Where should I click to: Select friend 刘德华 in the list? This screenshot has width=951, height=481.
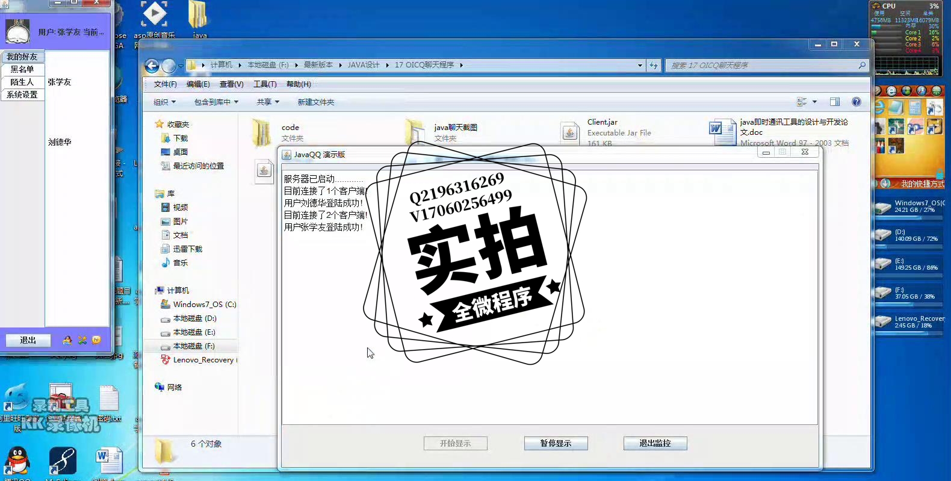[x=60, y=142]
